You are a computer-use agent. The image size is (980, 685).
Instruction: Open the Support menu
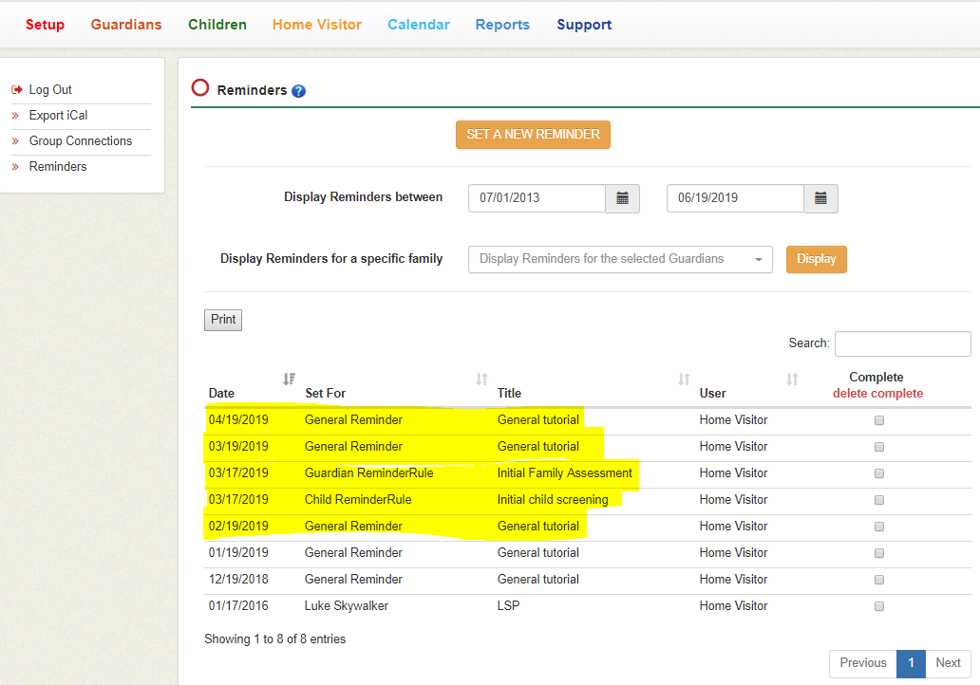pos(584,25)
